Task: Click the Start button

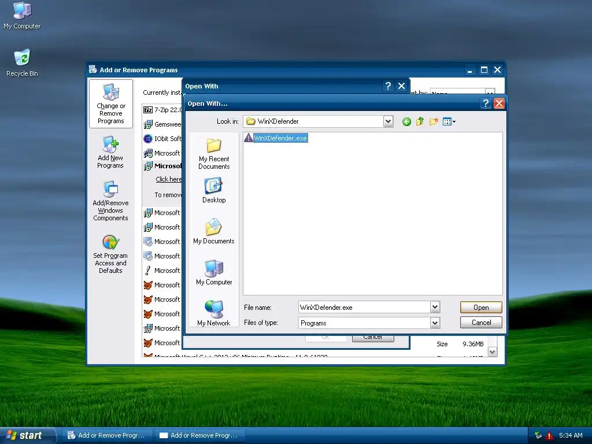Action: click(27, 435)
